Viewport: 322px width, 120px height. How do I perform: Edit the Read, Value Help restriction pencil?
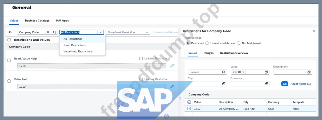click(172, 66)
